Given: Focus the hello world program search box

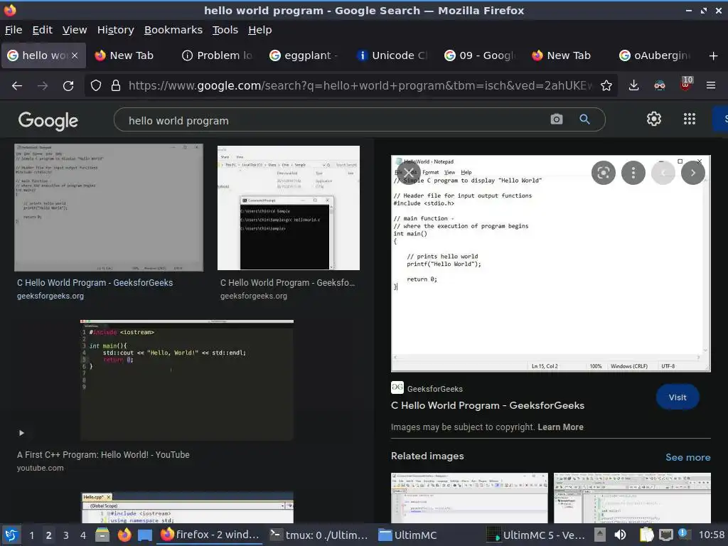Looking at the screenshot, I should 334,121.
